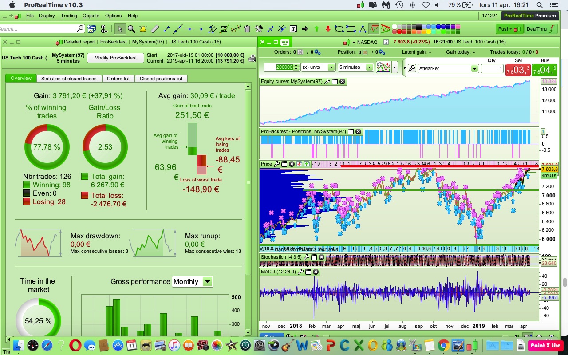The image size is (568, 355).
Task: Click the info icon beside NASDAQ
Action: 386,42
